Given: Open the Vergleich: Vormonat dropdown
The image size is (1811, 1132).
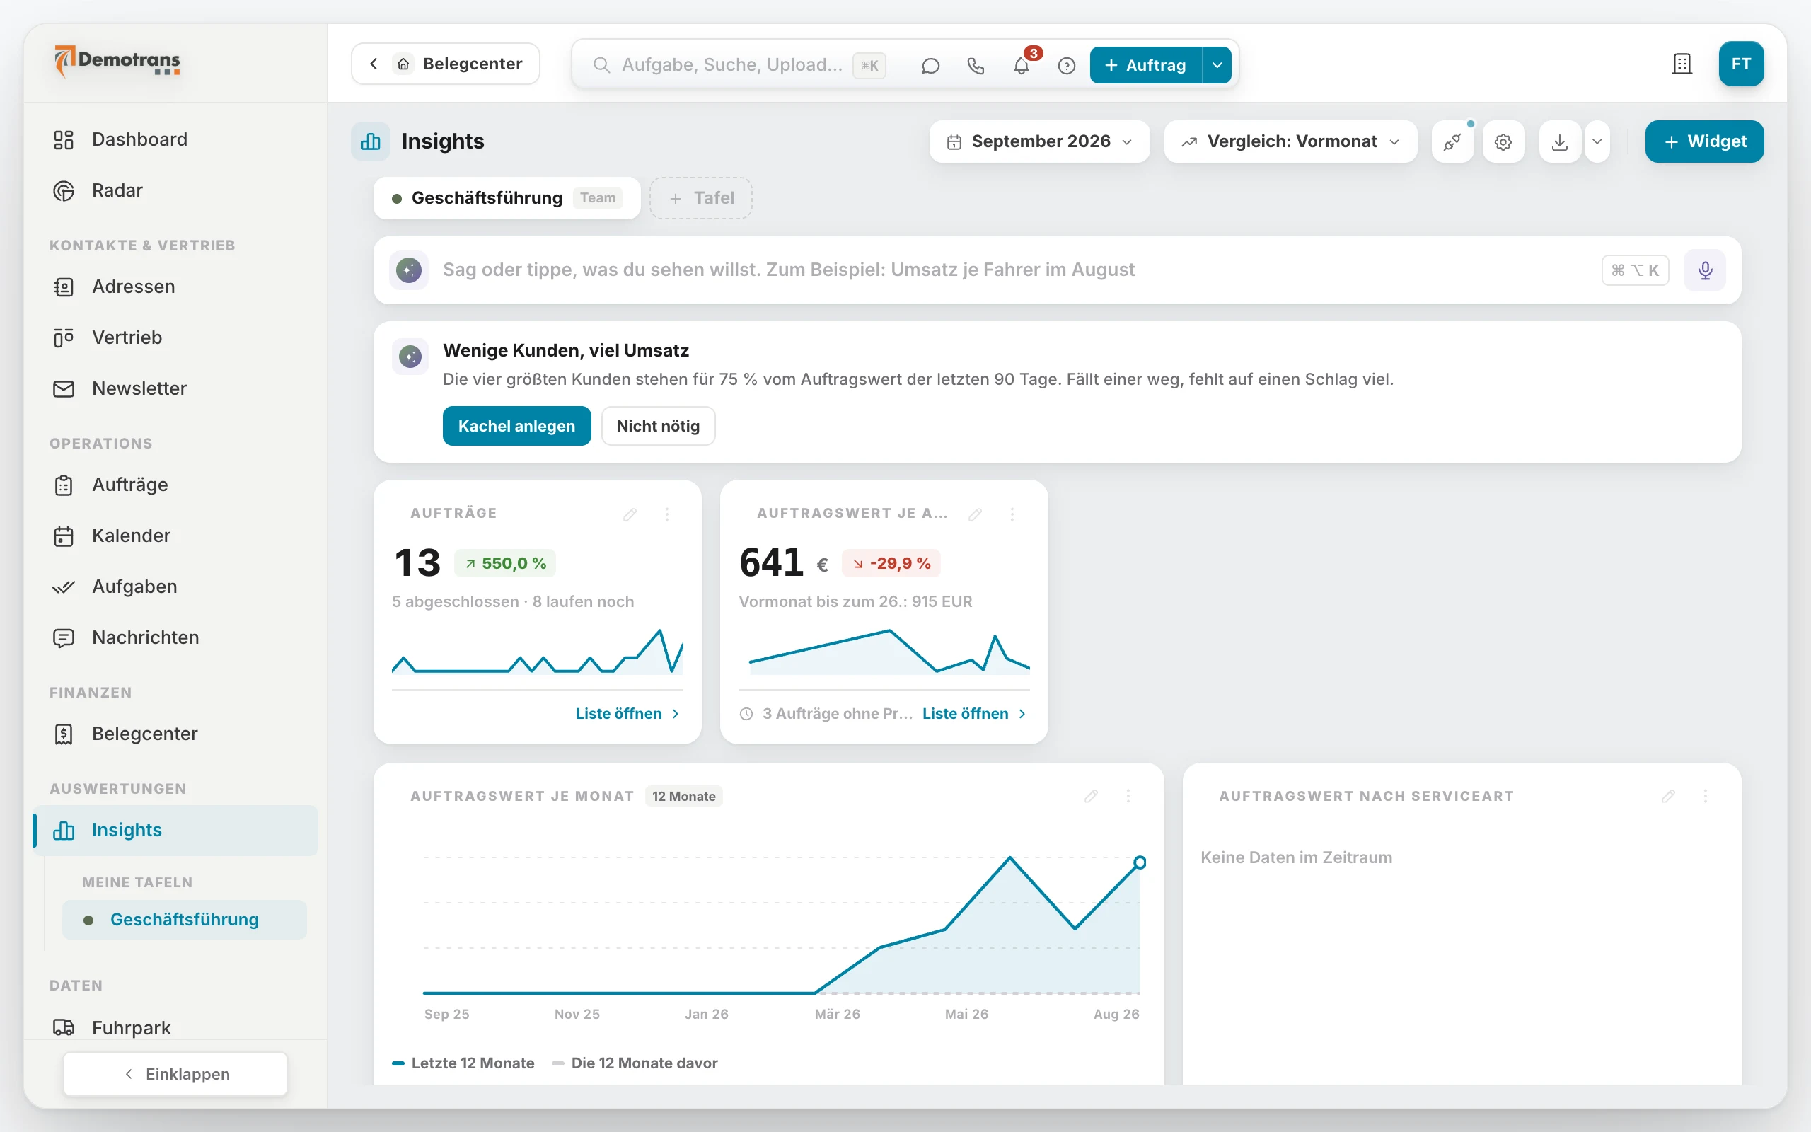Looking at the screenshot, I should click(1290, 141).
